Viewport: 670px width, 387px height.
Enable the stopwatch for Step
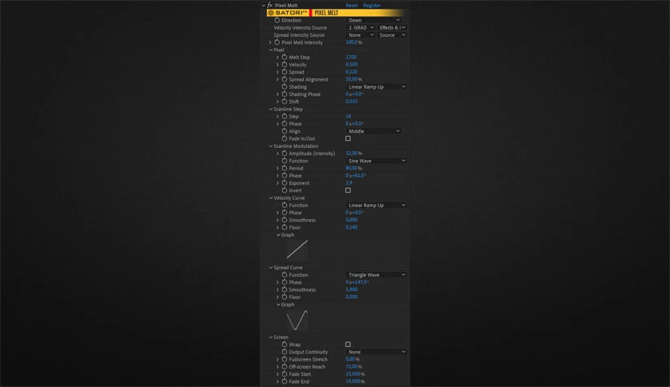coord(285,117)
